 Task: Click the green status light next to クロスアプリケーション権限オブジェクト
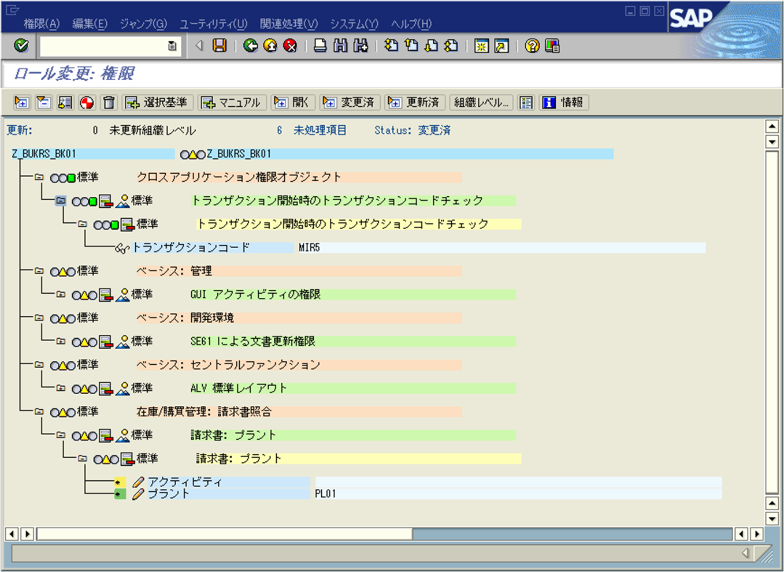pyautogui.click(x=72, y=177)
